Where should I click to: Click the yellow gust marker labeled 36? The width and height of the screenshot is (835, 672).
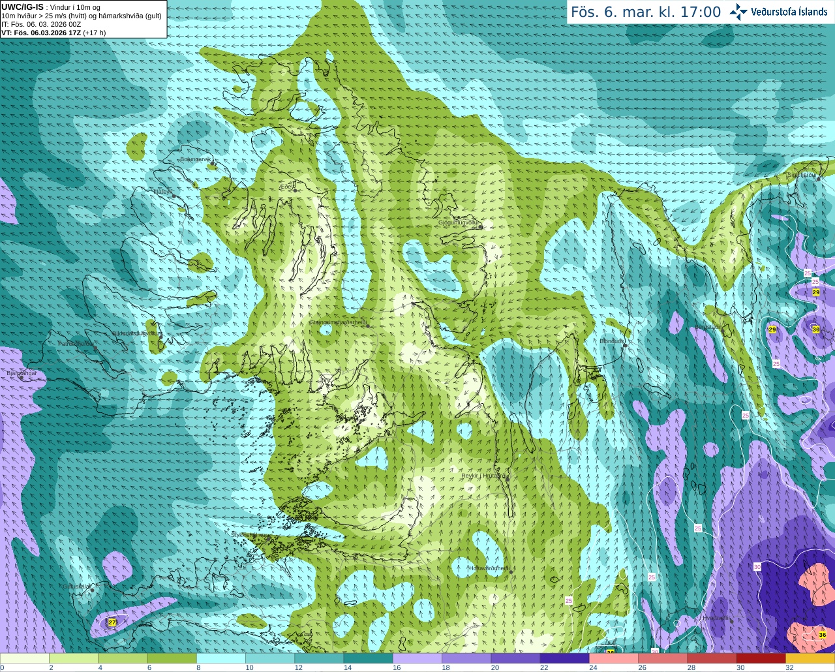pos(823,635)
